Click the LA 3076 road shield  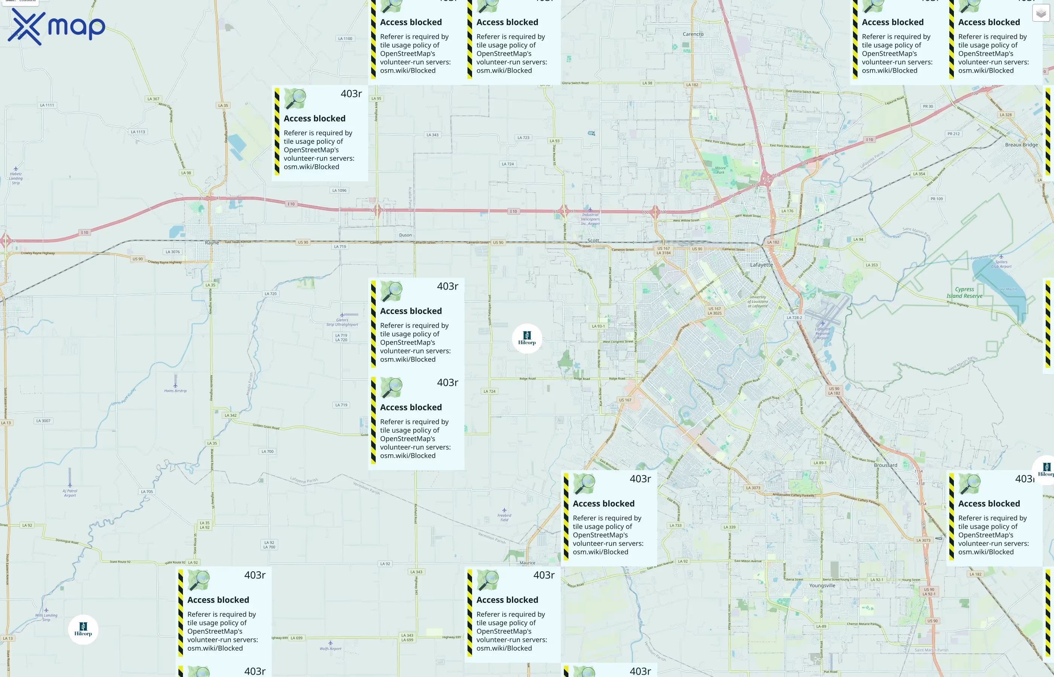(x=172, y=252)
